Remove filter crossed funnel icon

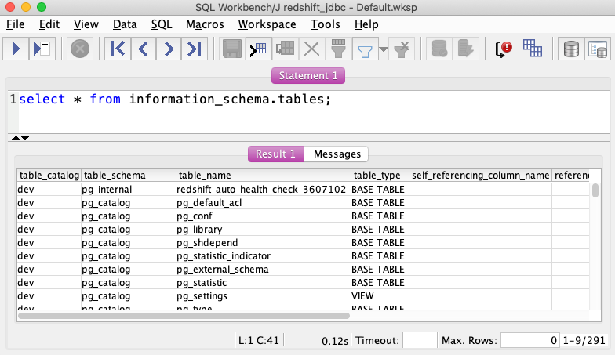(402, 49)
